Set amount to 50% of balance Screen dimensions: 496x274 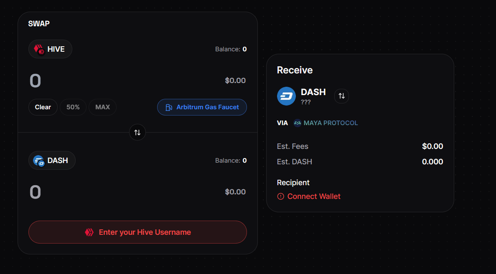(x=73, y=107)
